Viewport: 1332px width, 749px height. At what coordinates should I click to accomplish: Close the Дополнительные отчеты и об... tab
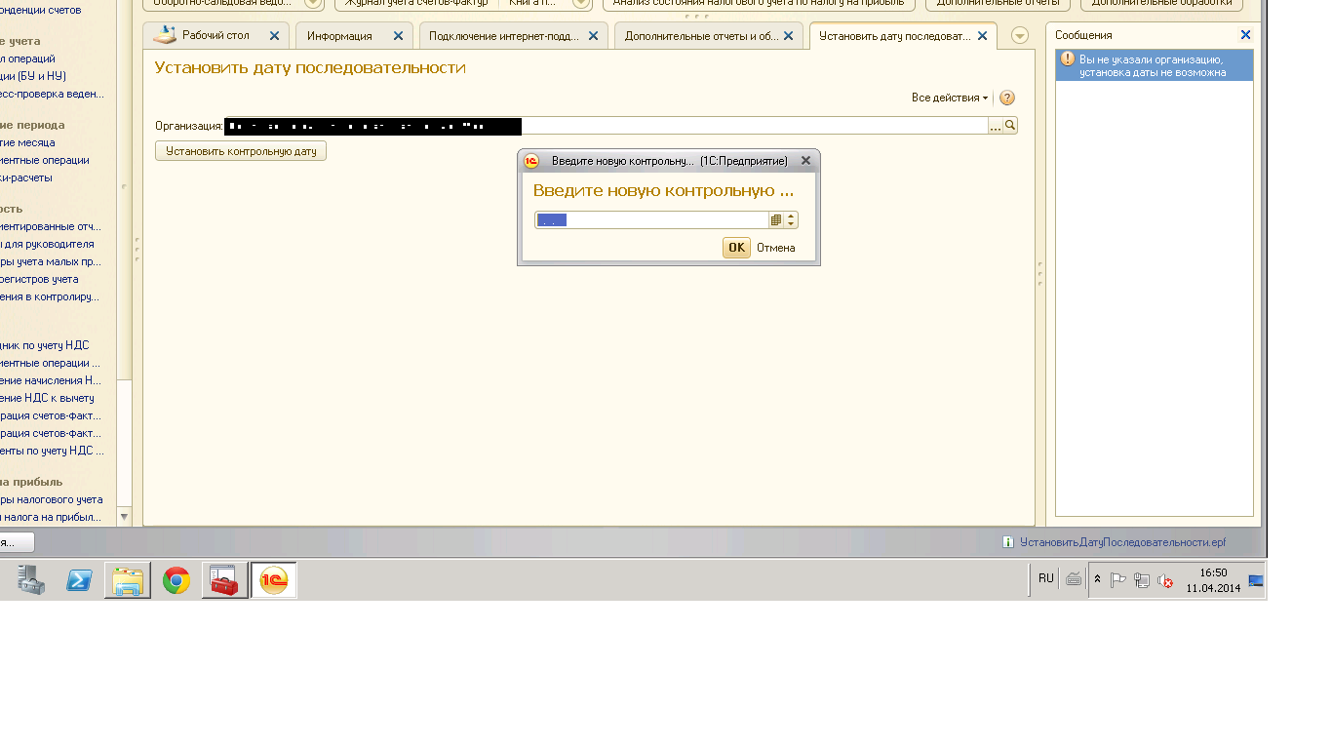point(789,36)
